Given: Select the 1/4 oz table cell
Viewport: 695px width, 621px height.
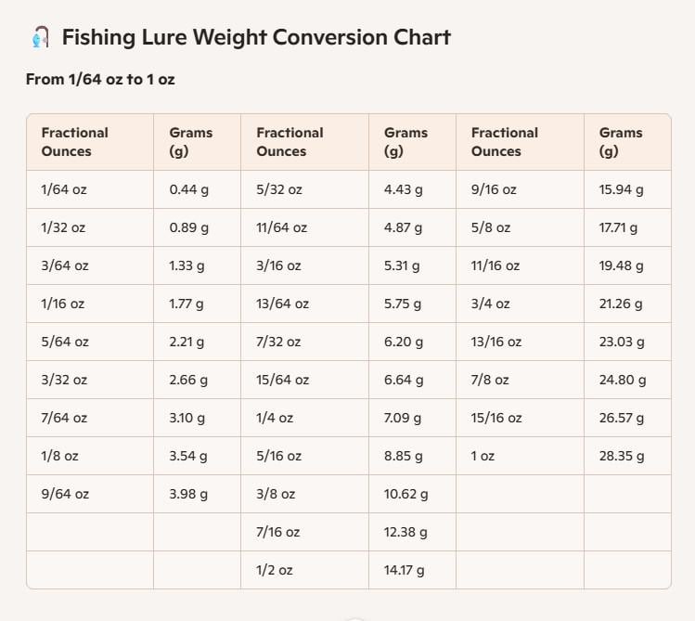Looking at the screenshot, I should click(275, 418).
